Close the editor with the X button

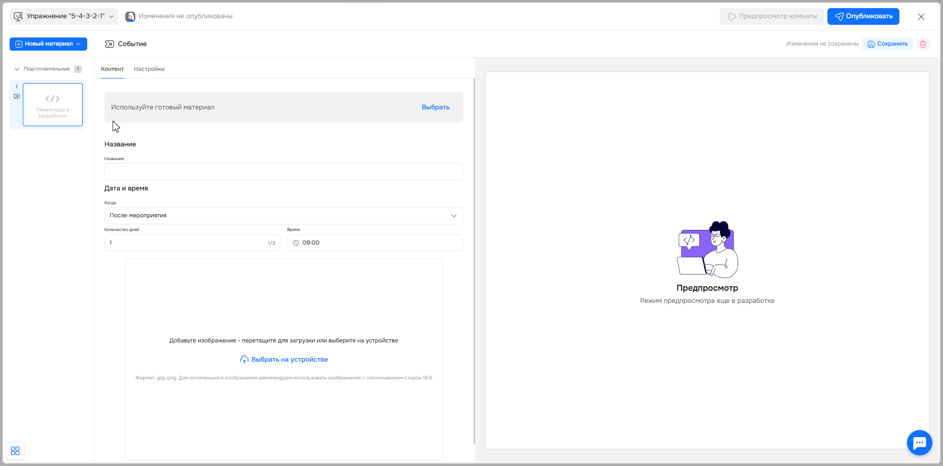[x=921, y=17]
